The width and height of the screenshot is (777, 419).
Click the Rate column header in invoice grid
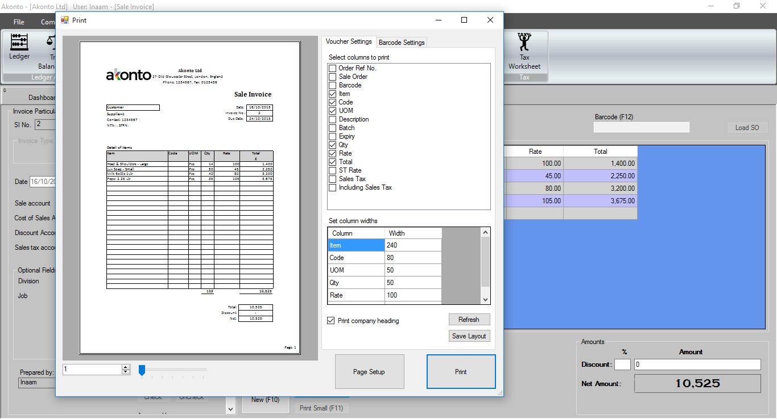pyautogui.click(x=535, y=152)
